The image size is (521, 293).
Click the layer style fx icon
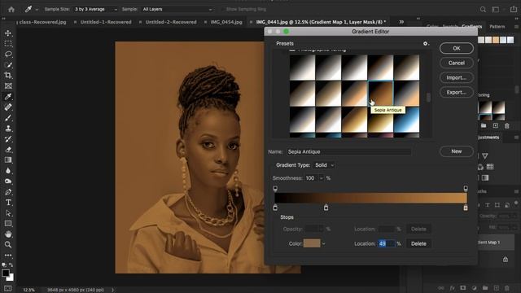453,288
